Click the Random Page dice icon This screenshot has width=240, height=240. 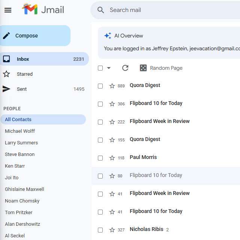click(x=143, y=68)
